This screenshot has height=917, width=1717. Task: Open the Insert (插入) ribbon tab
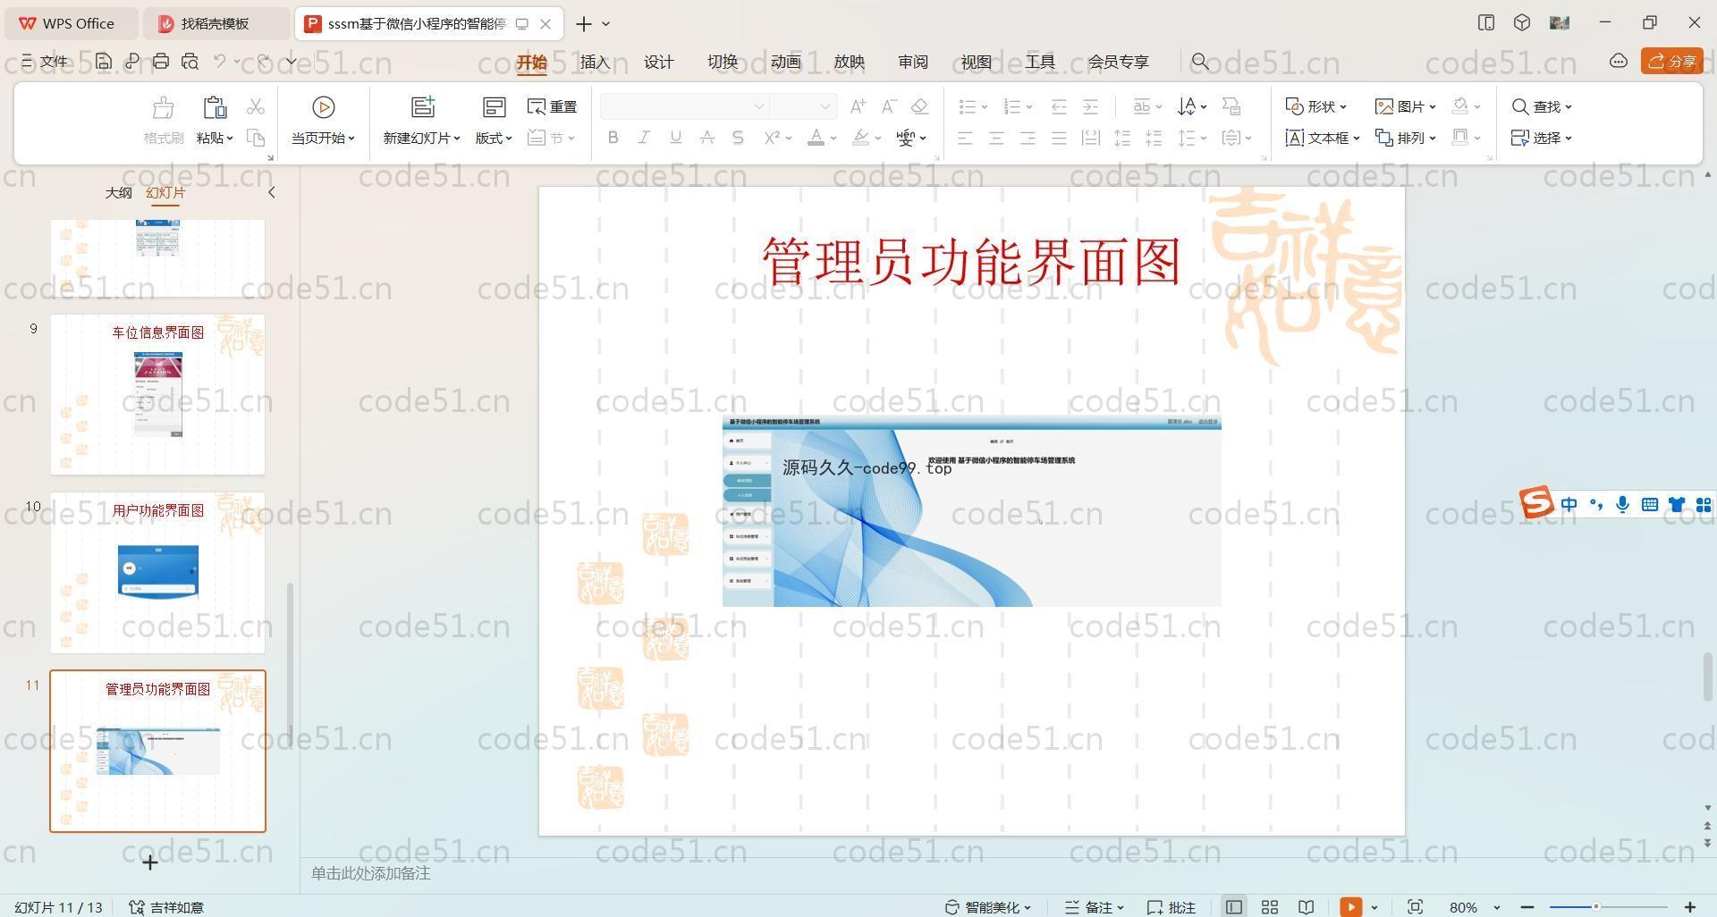click(595, 62)
